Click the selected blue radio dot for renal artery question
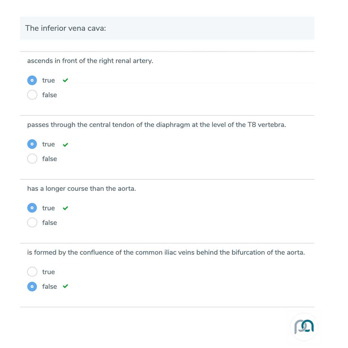 [32, 80]
